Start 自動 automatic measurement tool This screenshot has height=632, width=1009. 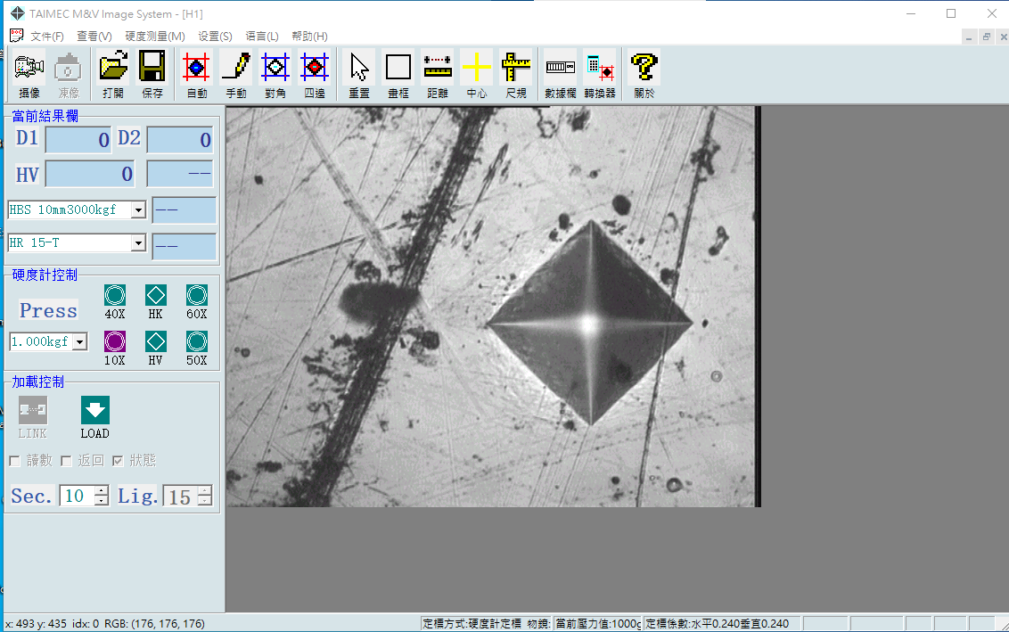click(196, 73)
